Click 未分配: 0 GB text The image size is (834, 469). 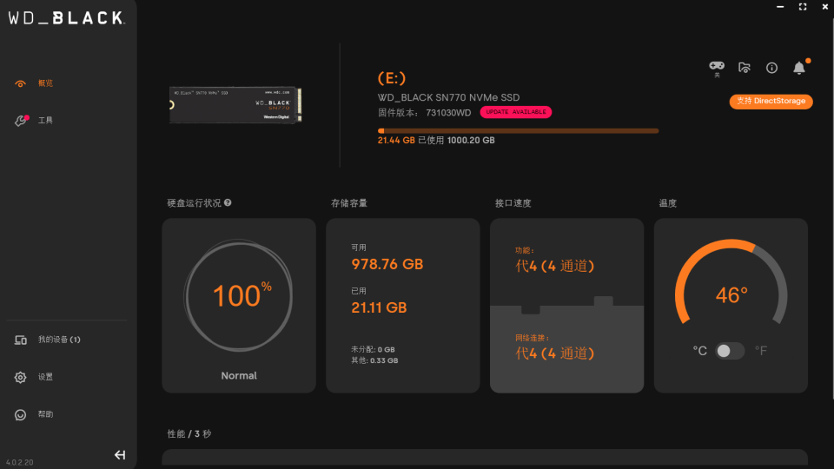(373, 350)
